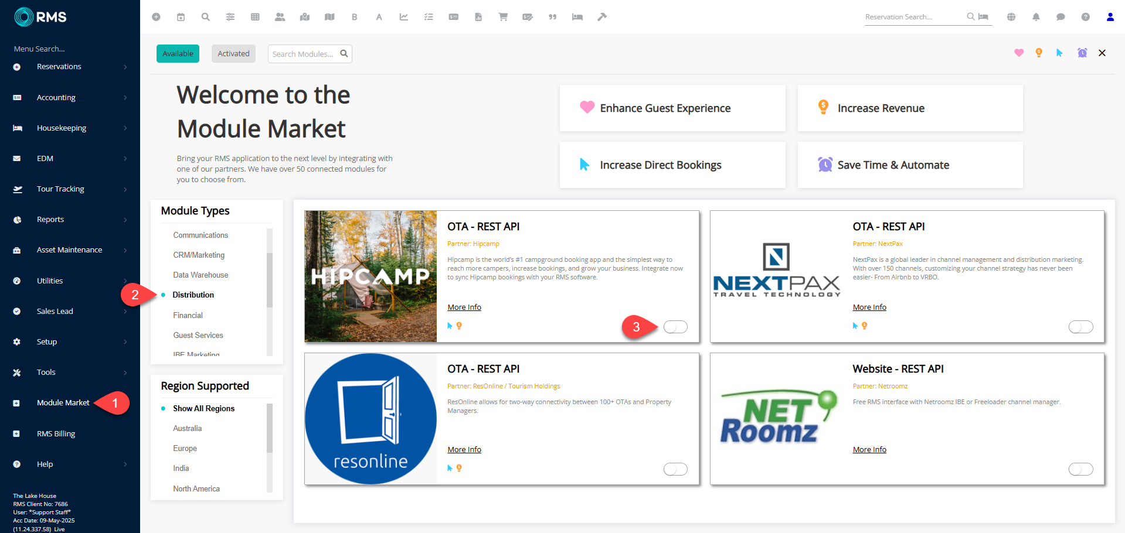Open RMS Billing in the sidebar
This screenshot has width=1125, height=533.
click(x=56, y=433)
